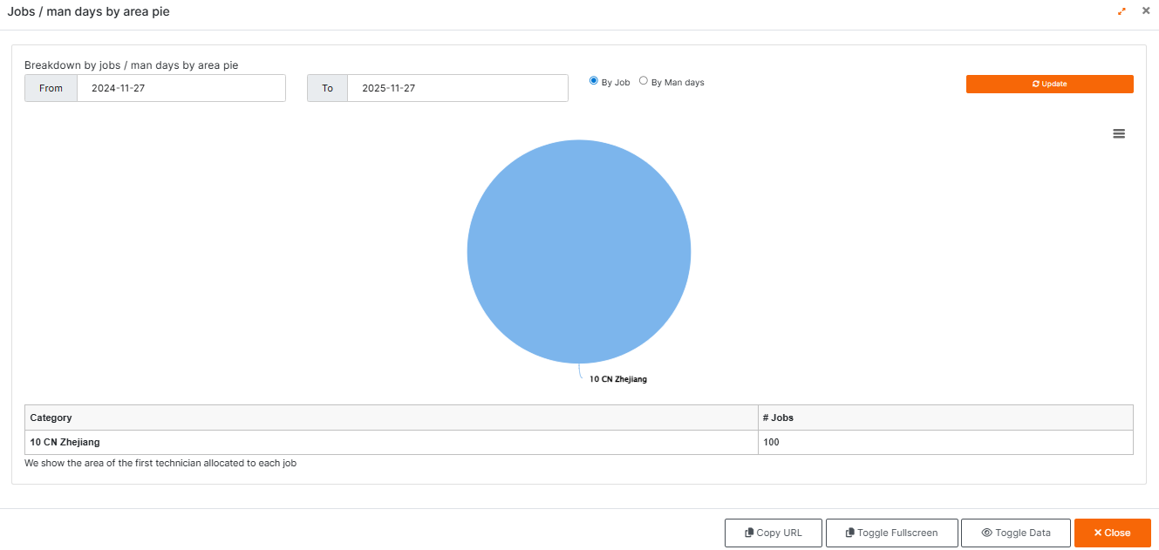Select the By Man days radio button
This screenshot has height=550, width=1159.
pyautogui.click(x=644, y=81)
